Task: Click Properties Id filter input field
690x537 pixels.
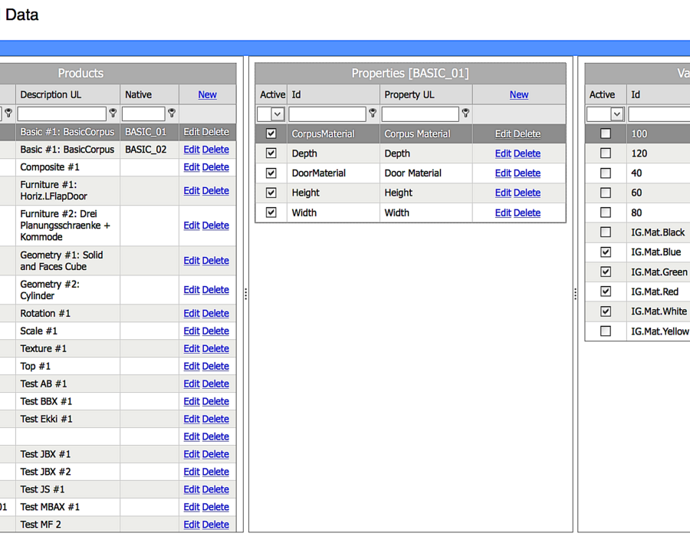Action: pos(327,114)
